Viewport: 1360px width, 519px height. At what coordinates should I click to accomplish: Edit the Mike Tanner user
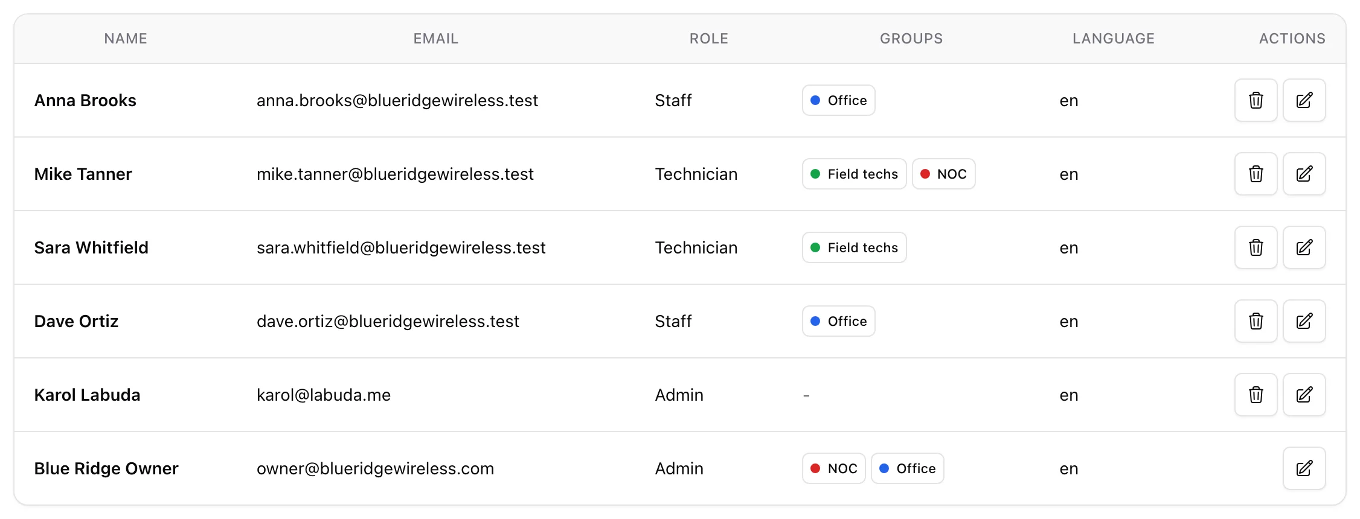(x=1304, y=174)
